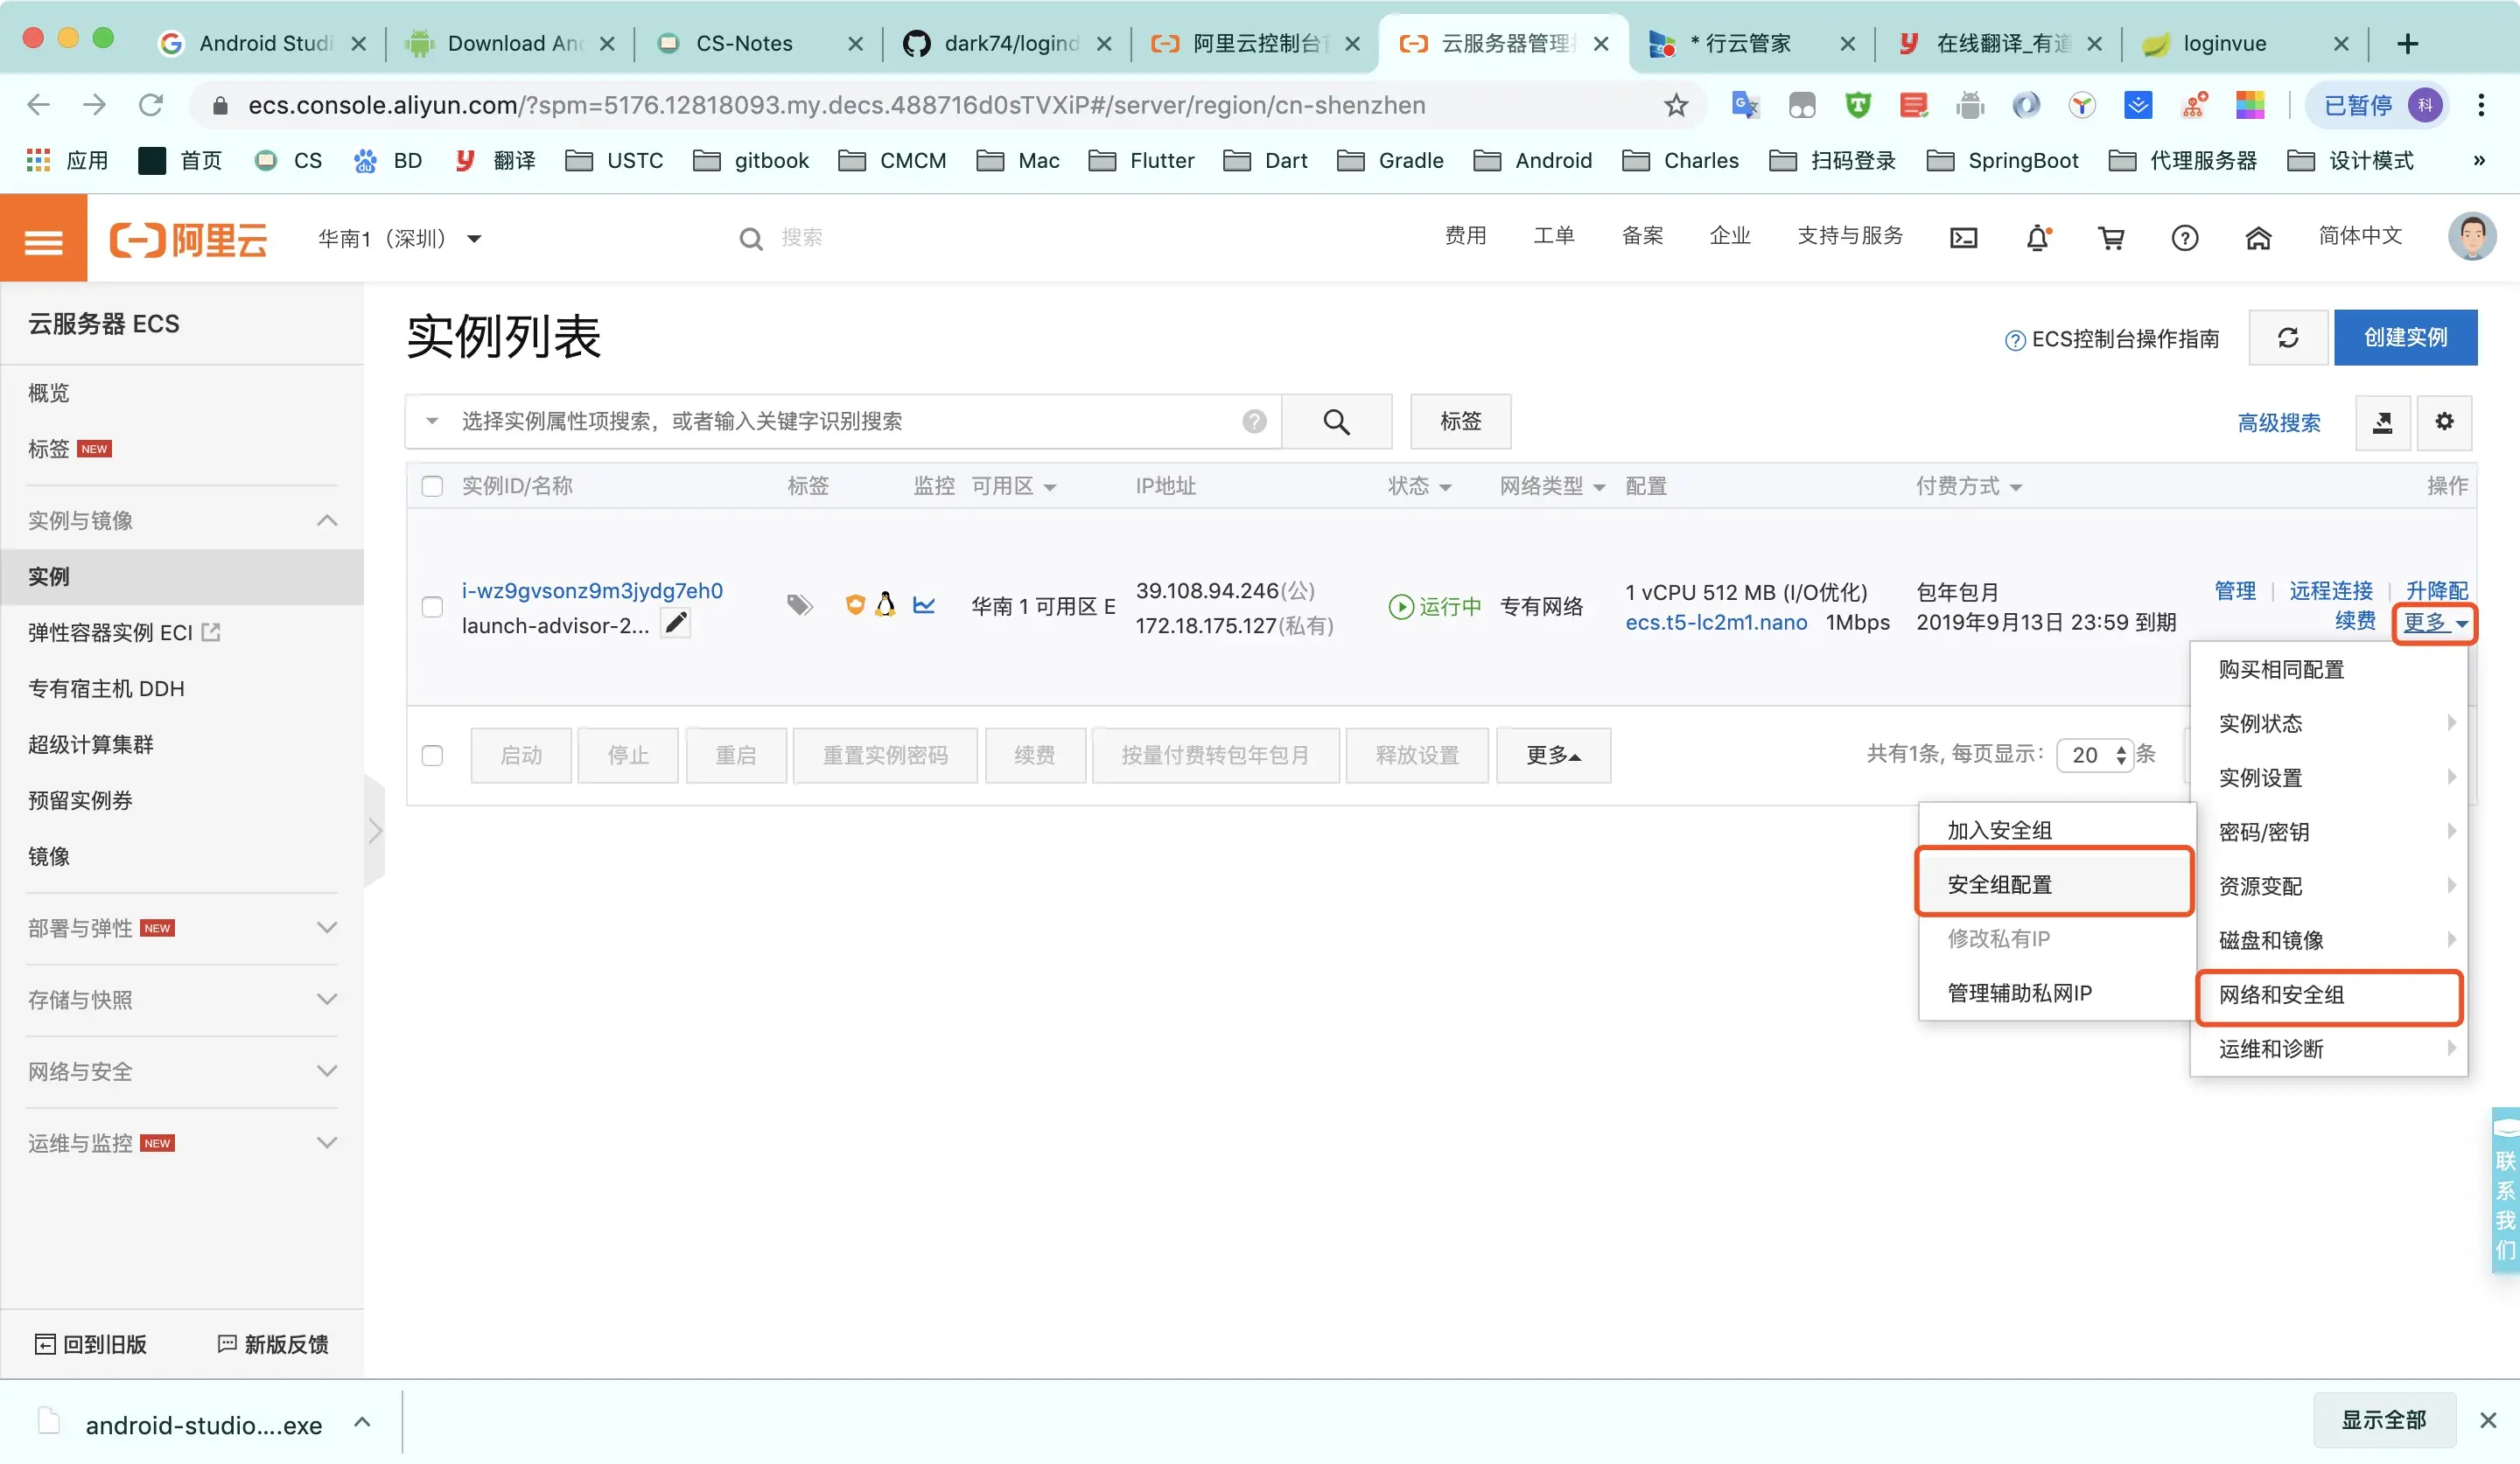Open the 华南1（深圳）region dropdown
Image resolution: width=2520 pixels, height=1464 pixels.
[400, 239]
